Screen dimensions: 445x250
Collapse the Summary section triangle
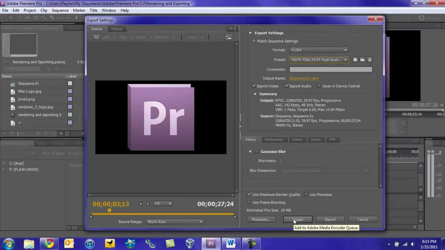click(255, 94)
